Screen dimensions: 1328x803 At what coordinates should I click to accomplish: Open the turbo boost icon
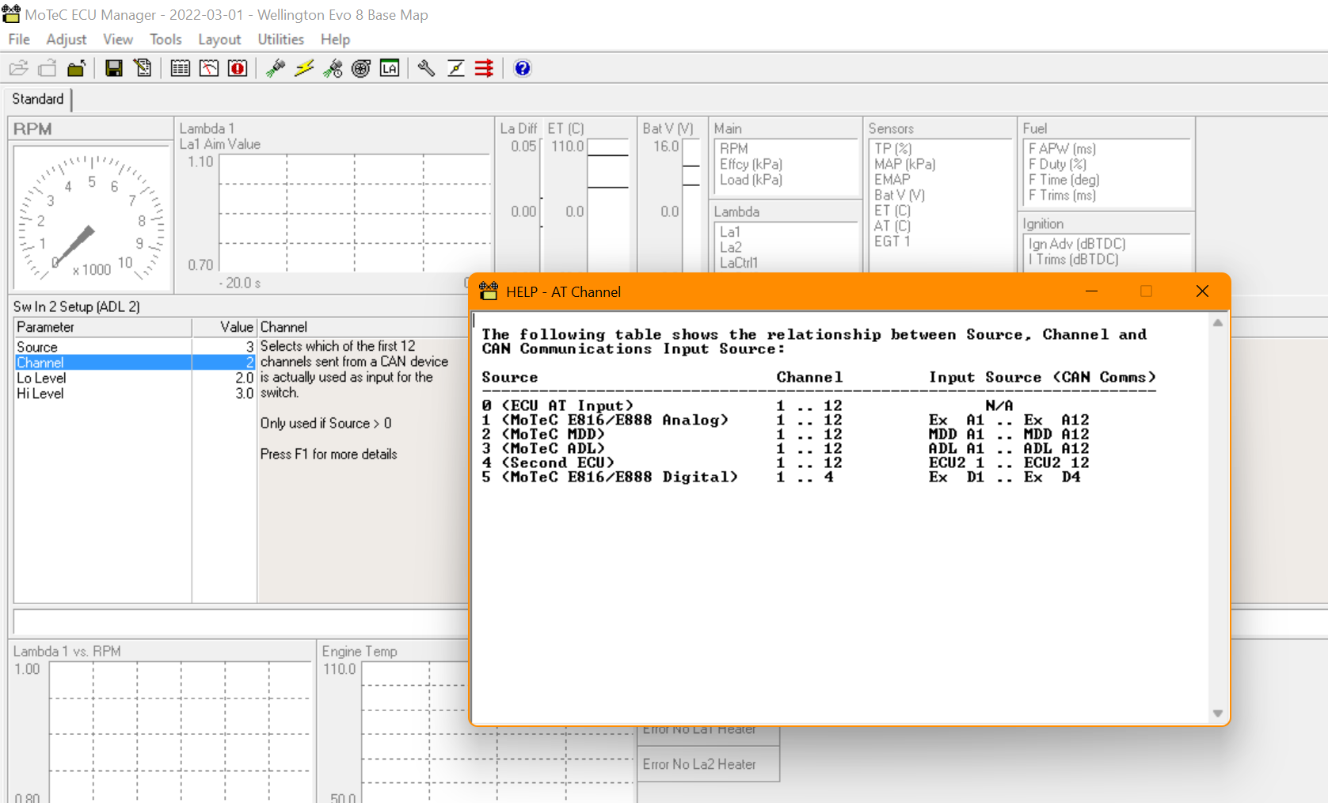point(361,68)
